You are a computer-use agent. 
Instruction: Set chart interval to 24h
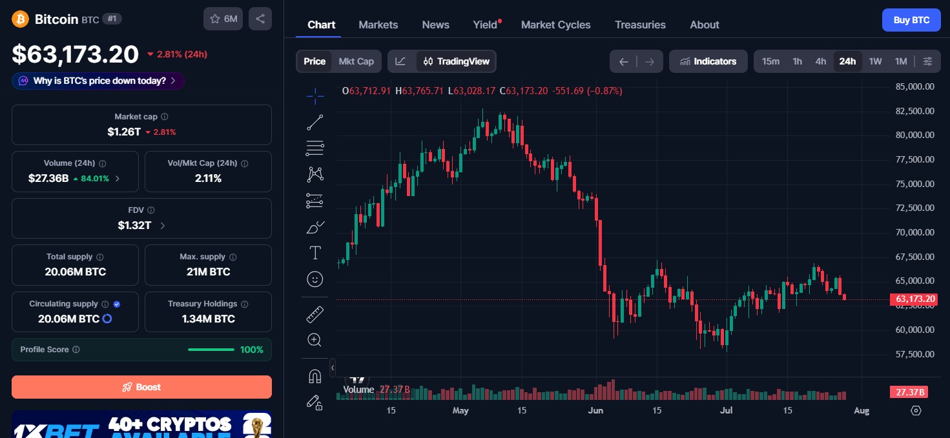coord(847,61)
